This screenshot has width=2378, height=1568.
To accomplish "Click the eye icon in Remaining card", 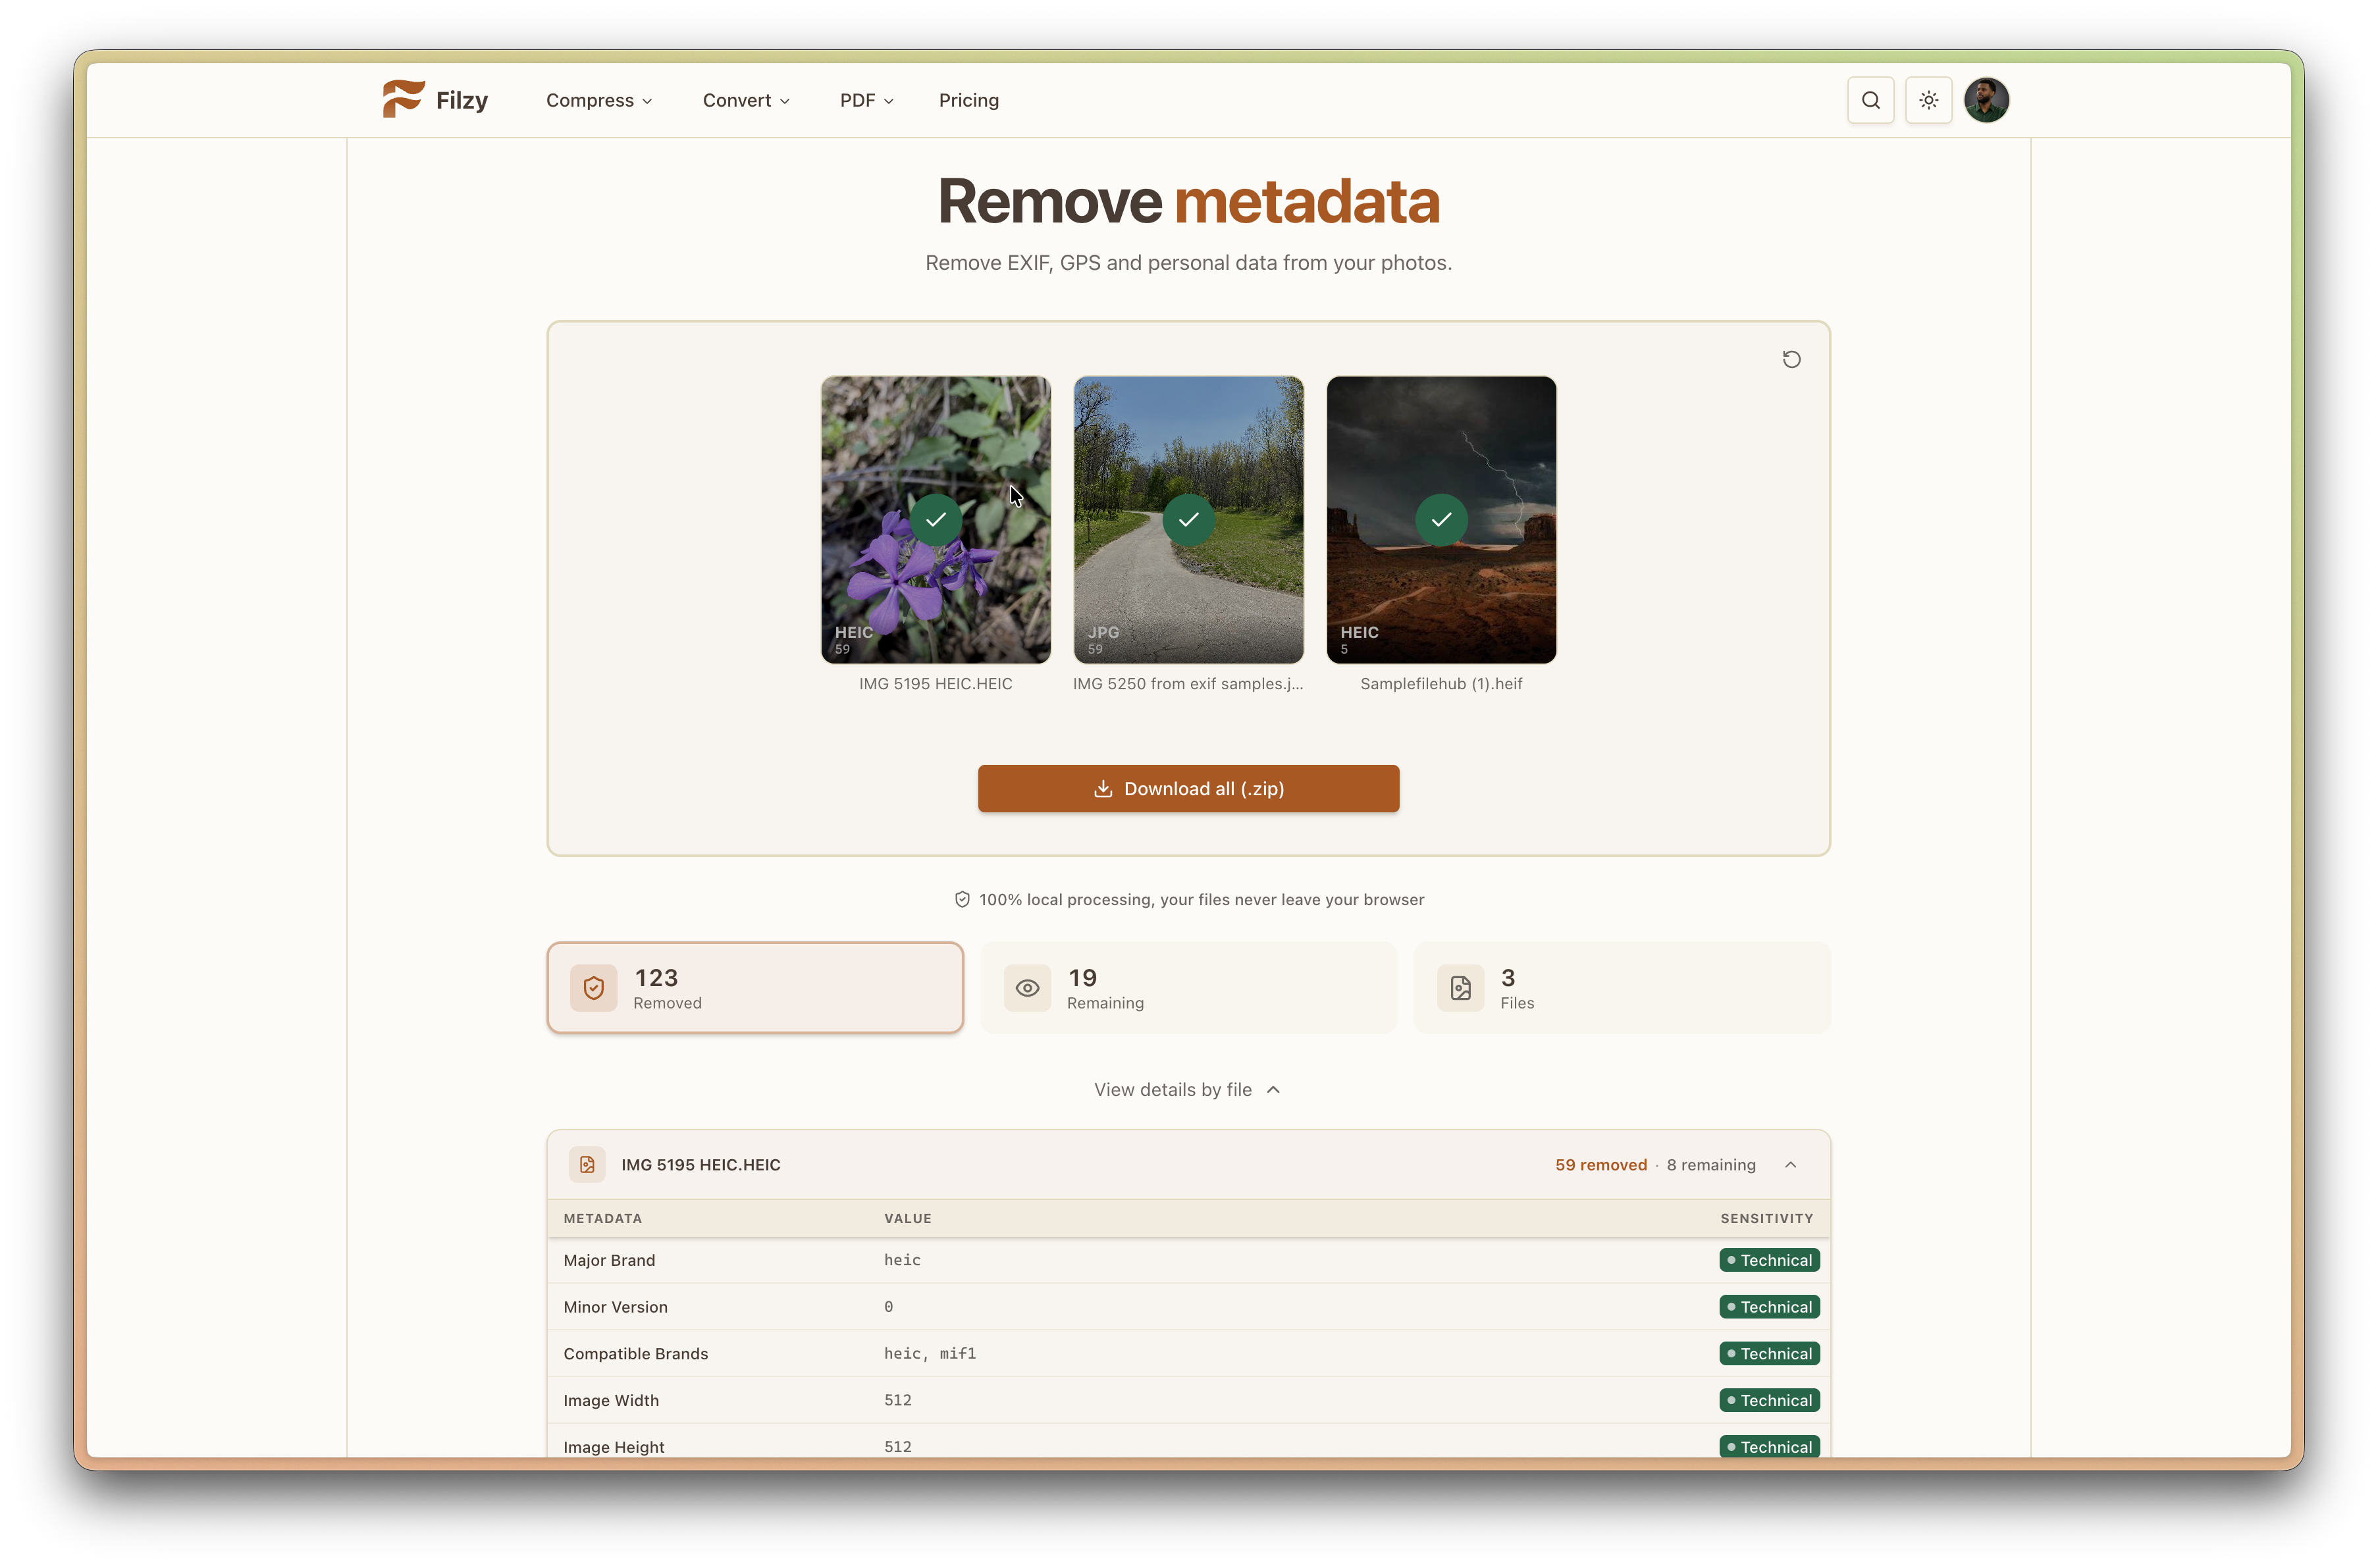I will click(1027, 988).
